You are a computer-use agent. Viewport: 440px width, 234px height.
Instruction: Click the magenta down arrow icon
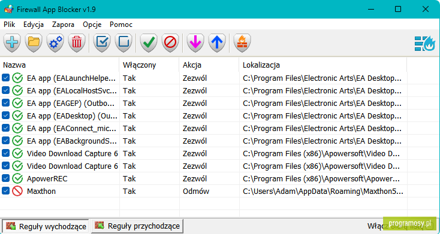195,42
